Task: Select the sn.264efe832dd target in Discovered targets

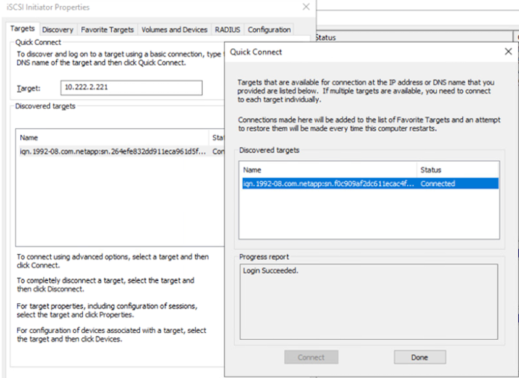Action: coord(112,151)
